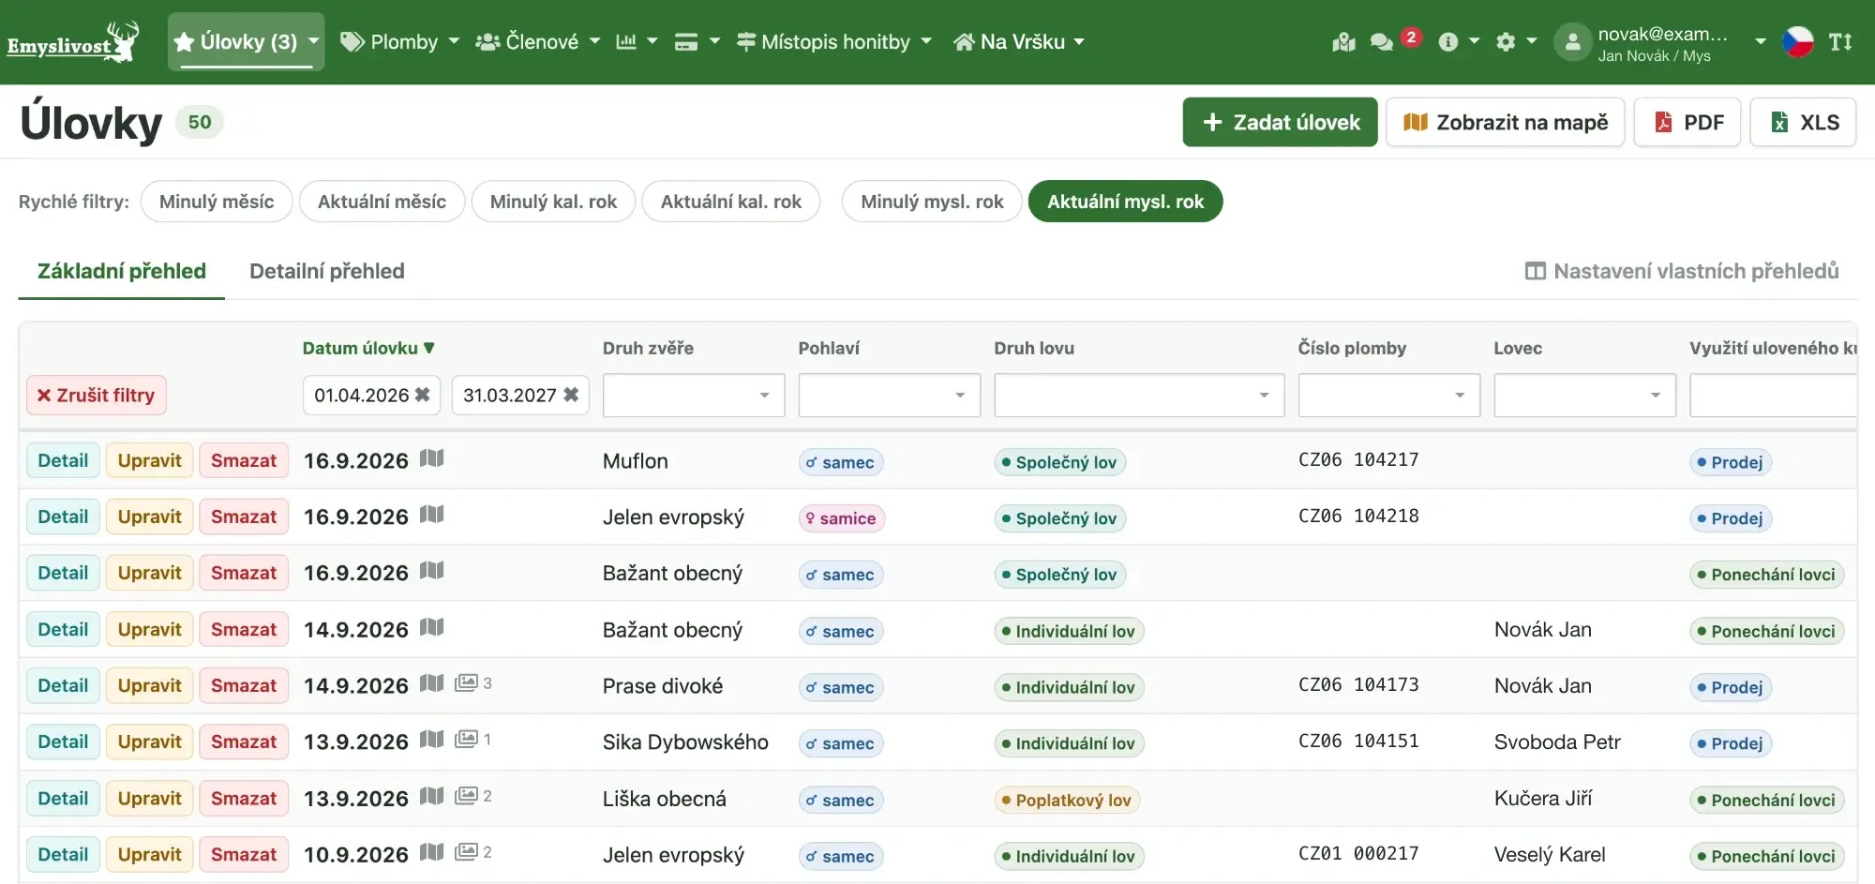Export list as PDF

[x=1687, y=122]
